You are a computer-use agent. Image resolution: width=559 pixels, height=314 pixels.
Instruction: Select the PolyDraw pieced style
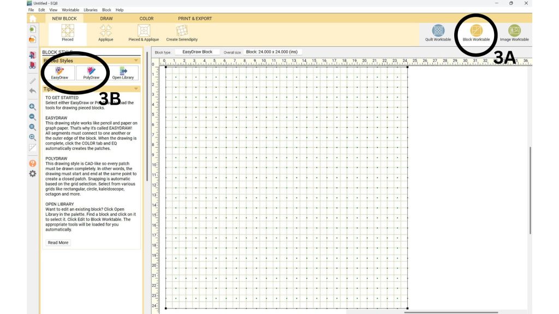[91, 73]
